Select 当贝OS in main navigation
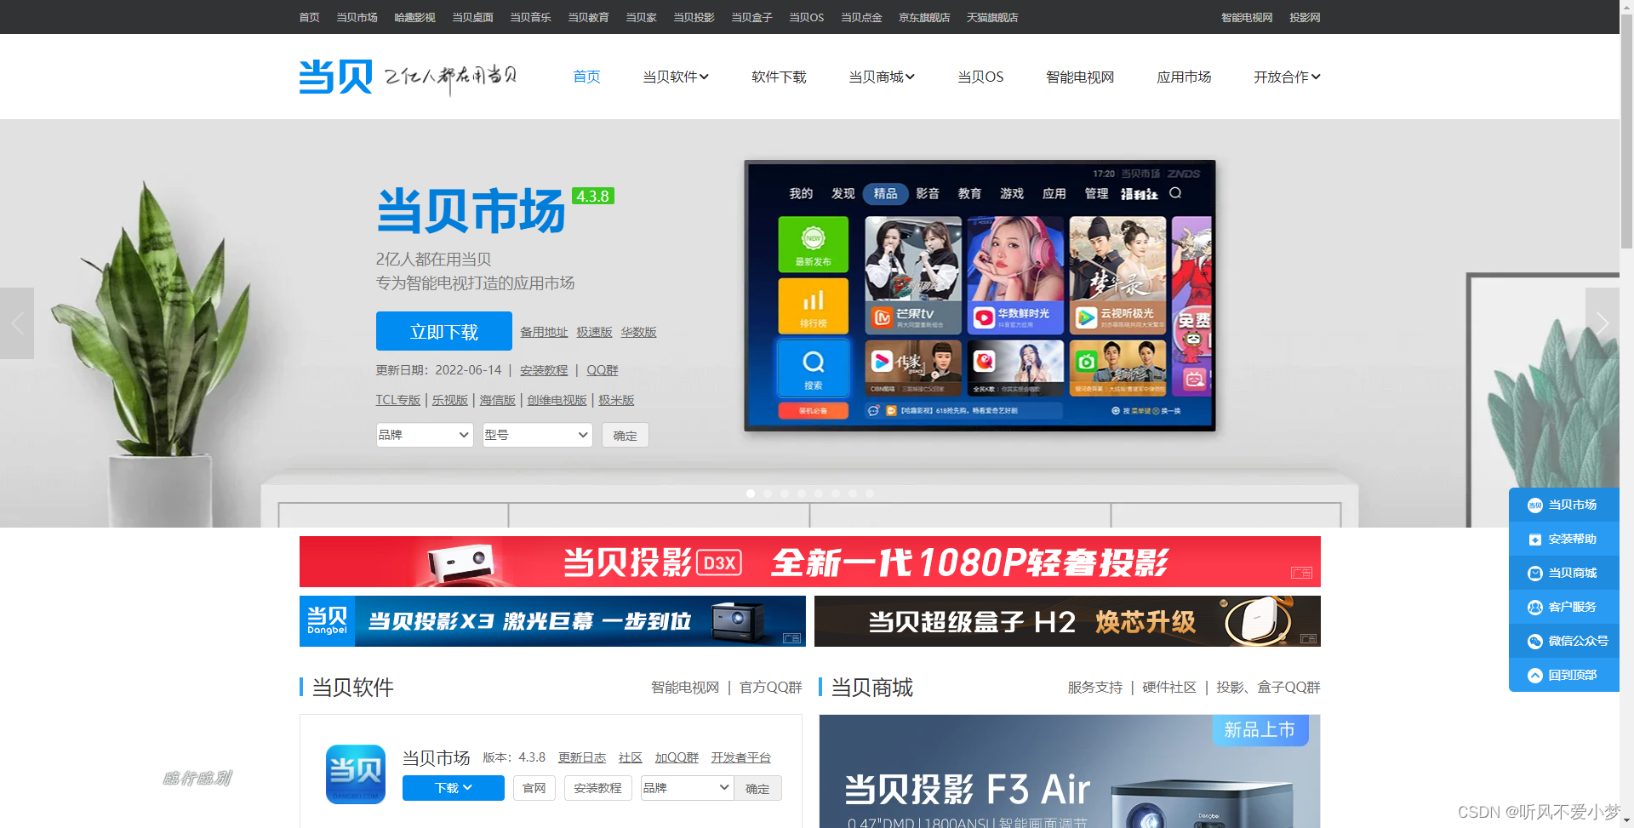 coord(980,77)
